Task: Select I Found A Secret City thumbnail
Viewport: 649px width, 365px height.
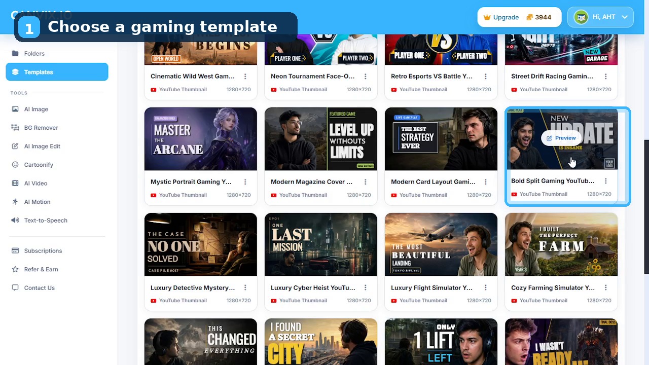Action: click(321, 342)
